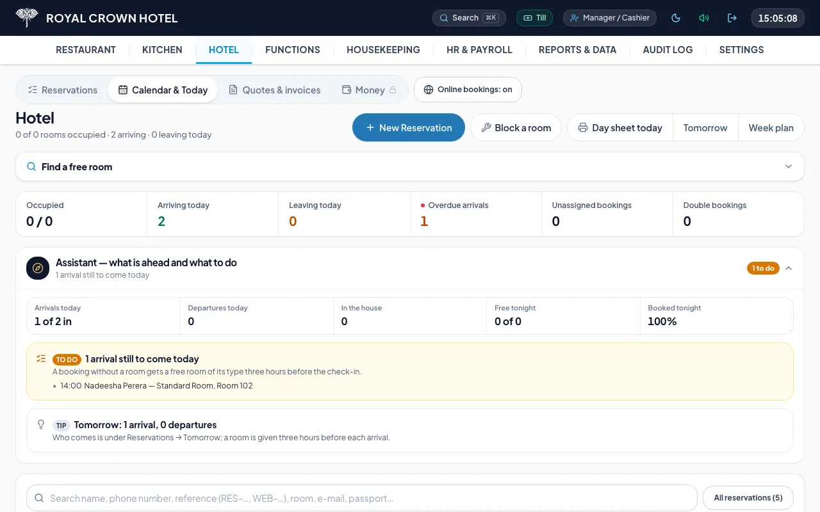Focus the reservation search field

point(362,498)
